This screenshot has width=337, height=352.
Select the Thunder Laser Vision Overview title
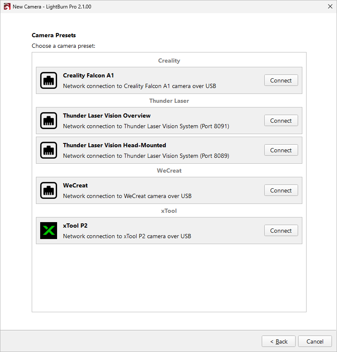(x=107, y=115)
